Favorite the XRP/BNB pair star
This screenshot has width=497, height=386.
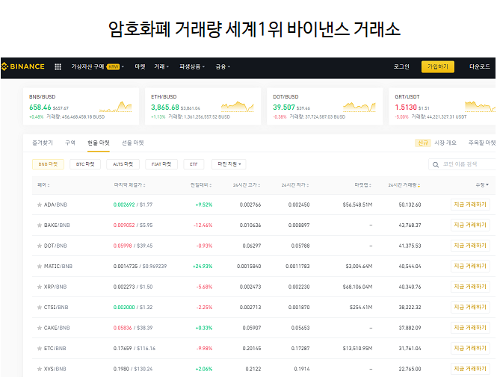[40, 287]
